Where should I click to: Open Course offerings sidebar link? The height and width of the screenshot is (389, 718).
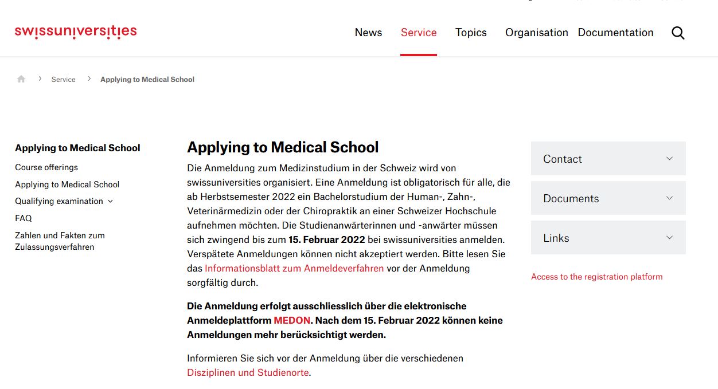[46, 167]
